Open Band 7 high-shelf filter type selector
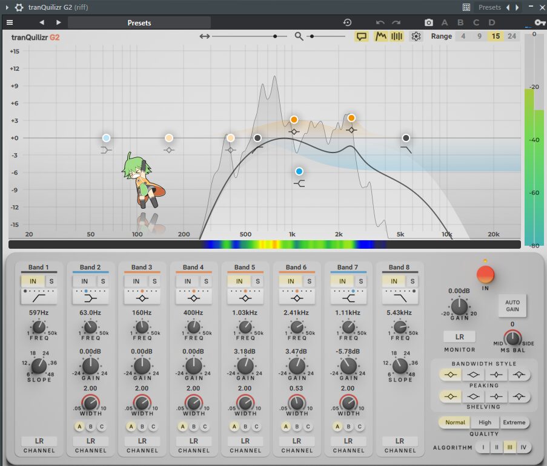 coord(348,297)
